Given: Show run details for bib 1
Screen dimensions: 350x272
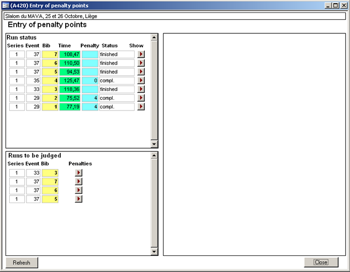Looking at the screenshot, I should (141, 107).
